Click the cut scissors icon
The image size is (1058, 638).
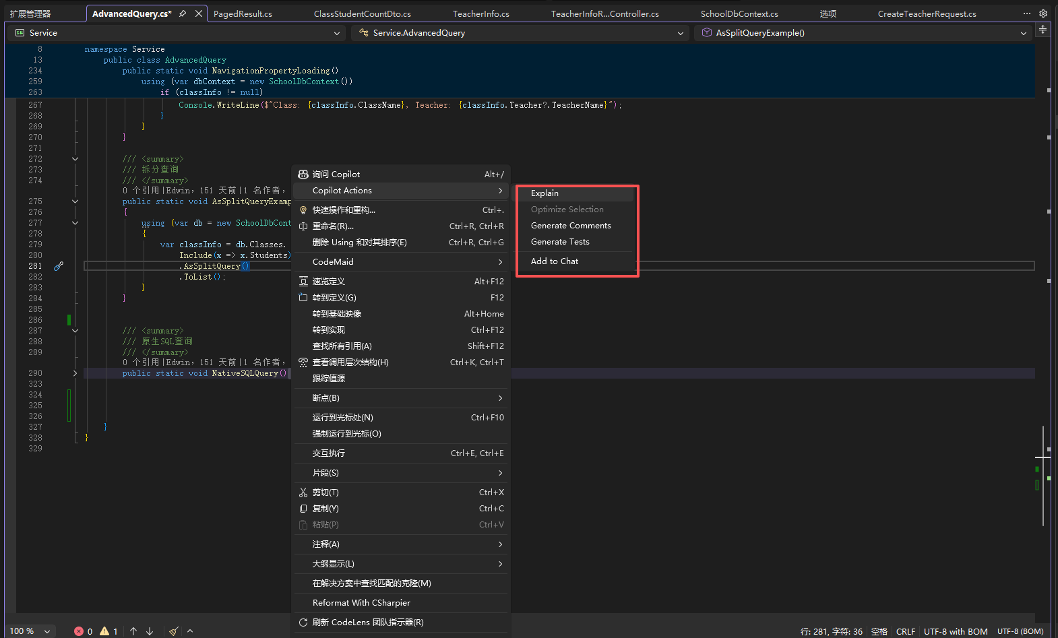[303, 492]
